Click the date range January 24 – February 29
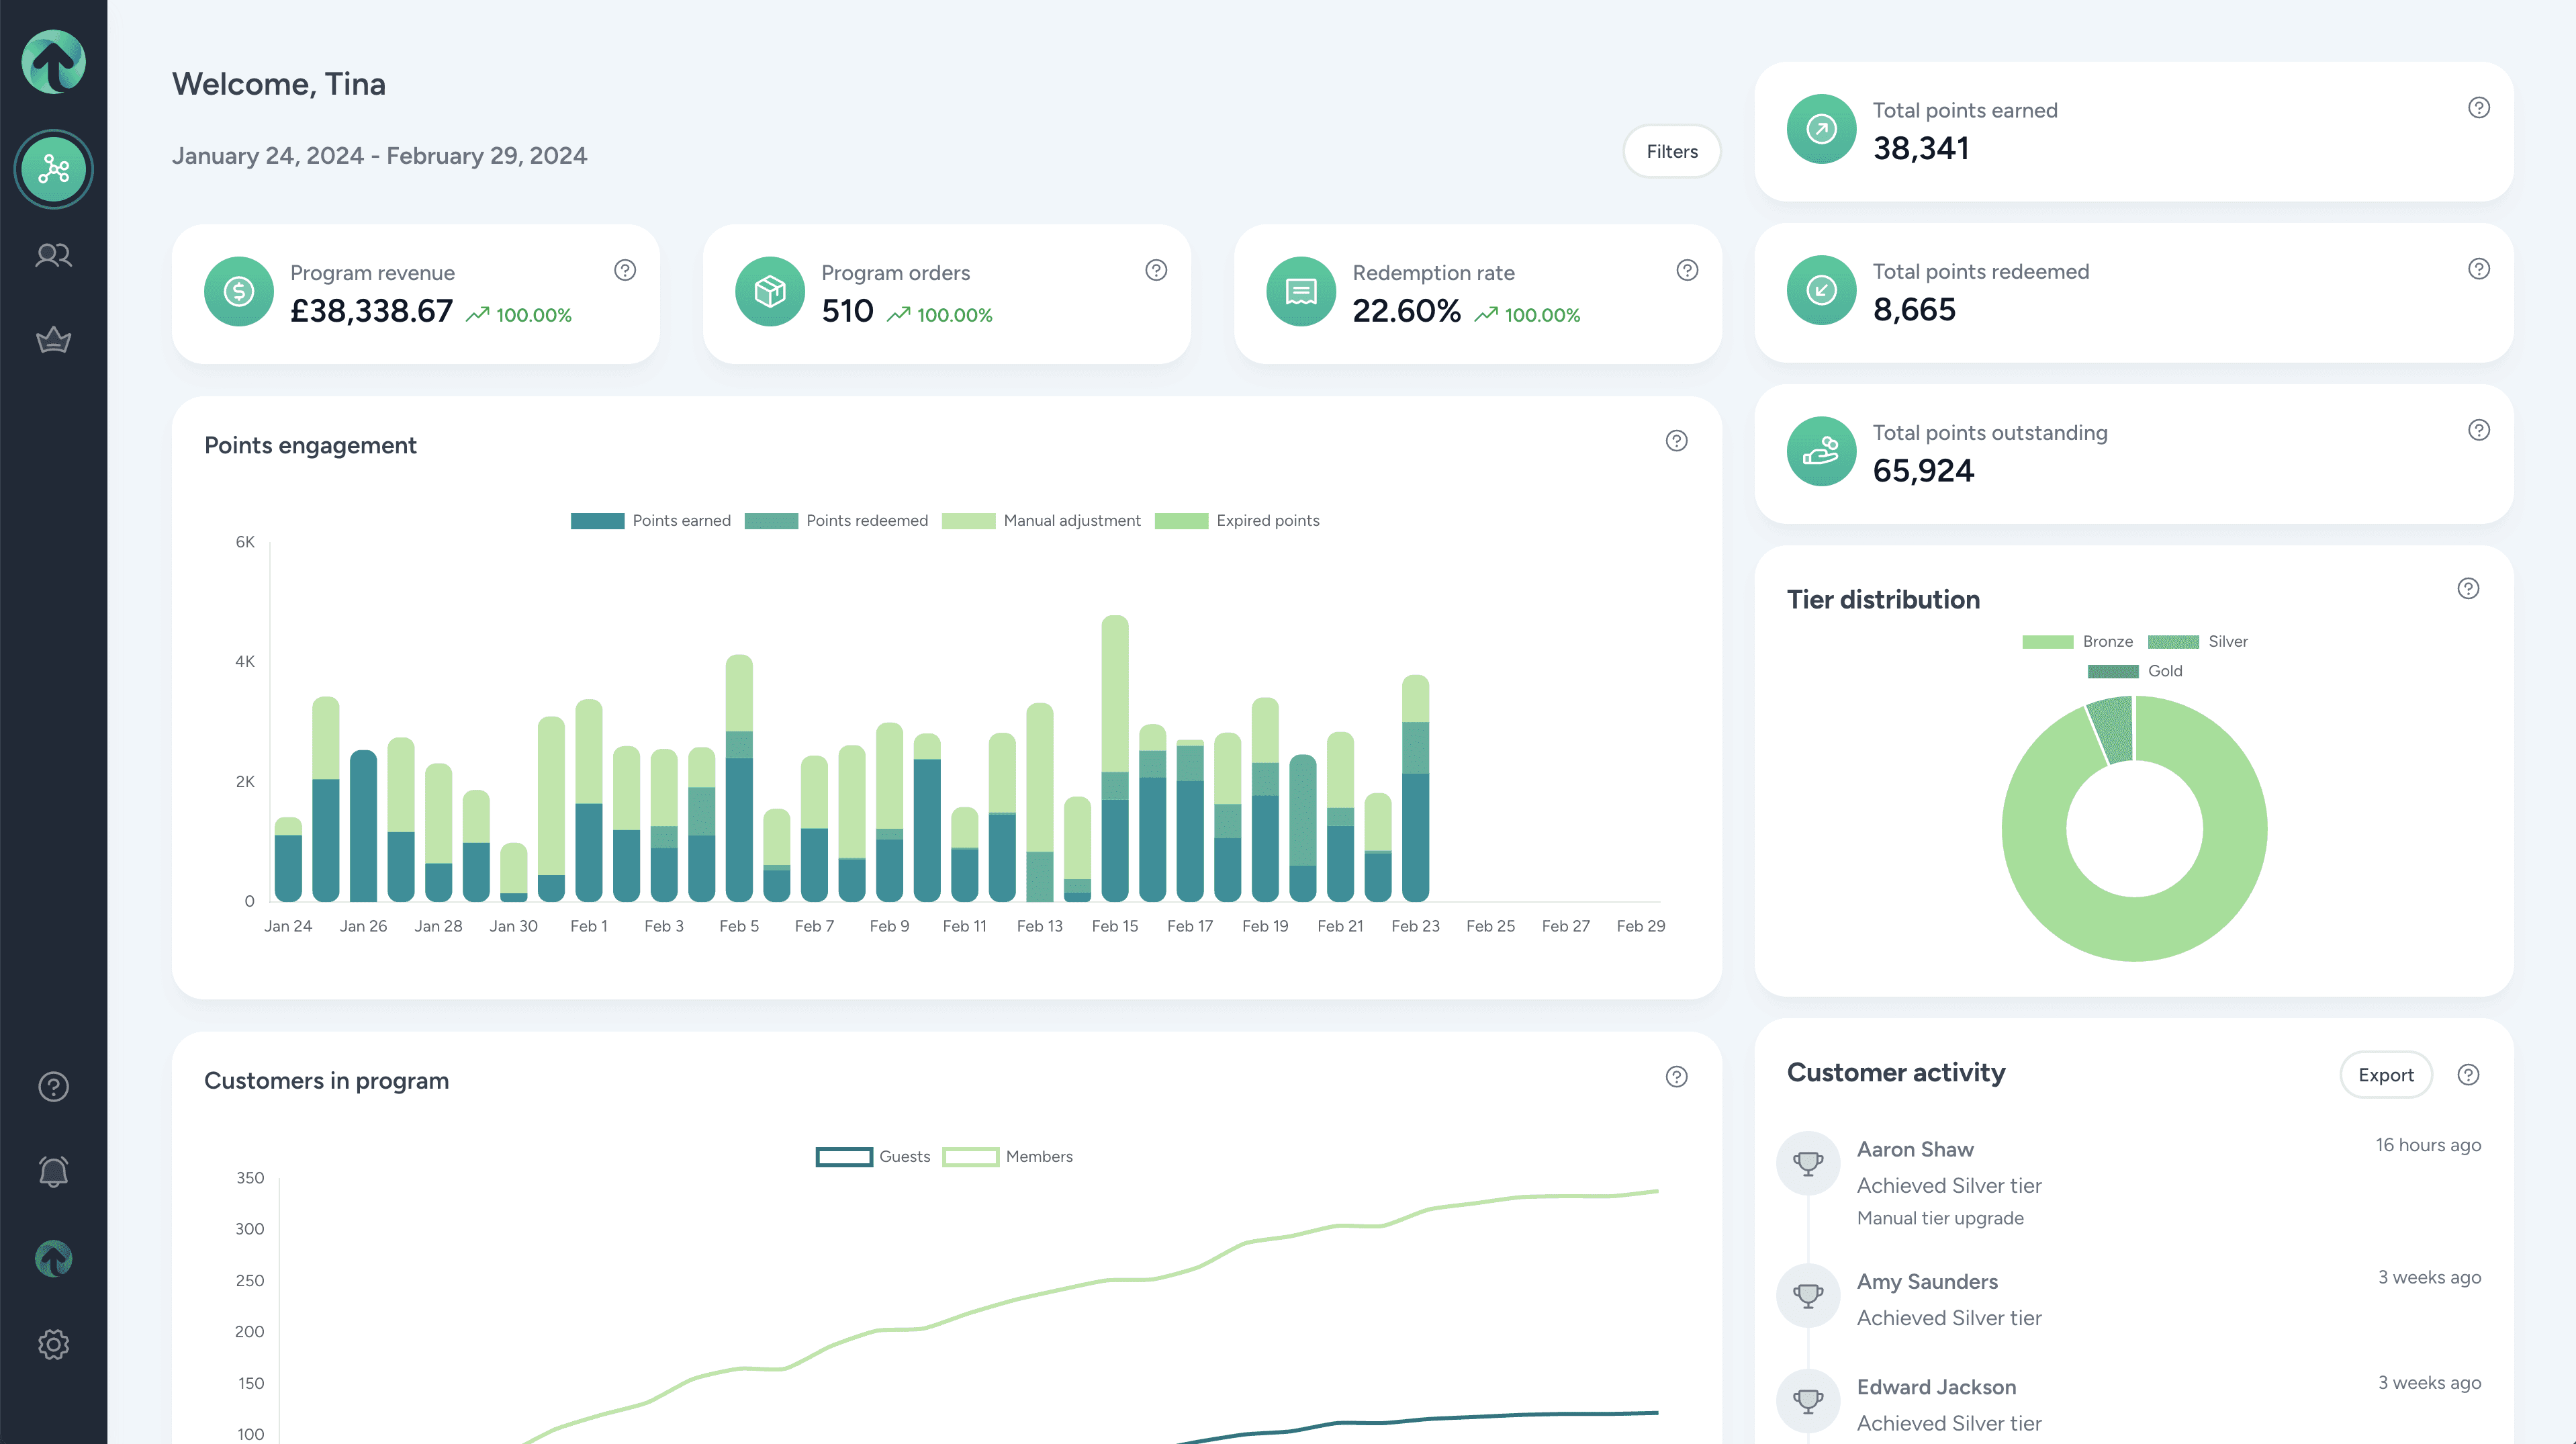Viewport: 2576px width, 1444px height. [379, 156]
